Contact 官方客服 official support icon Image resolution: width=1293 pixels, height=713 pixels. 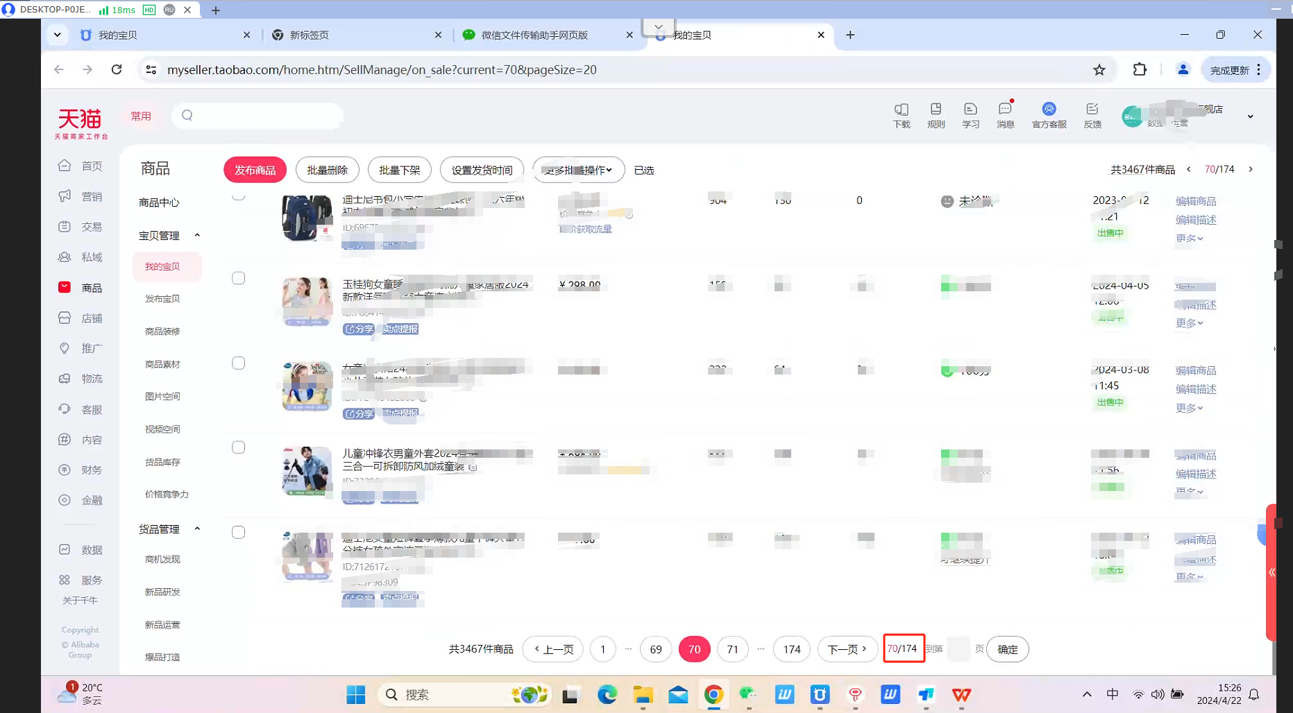point(1049,115)
